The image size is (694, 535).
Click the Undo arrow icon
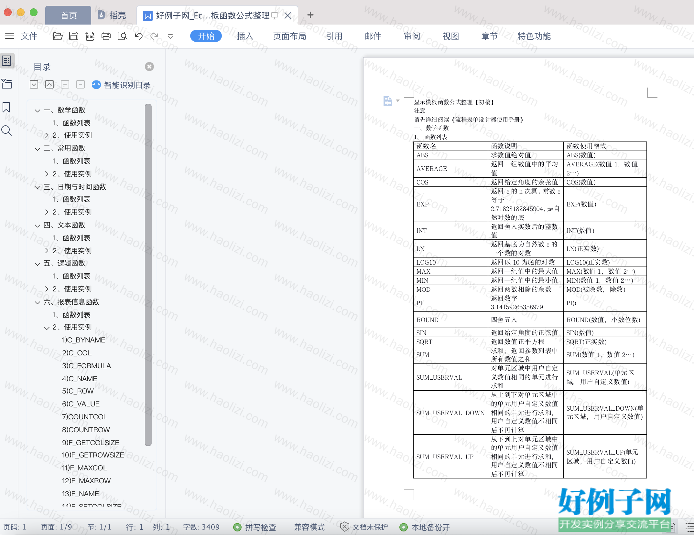pos(139,36)
